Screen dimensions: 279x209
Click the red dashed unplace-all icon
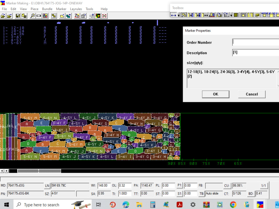[104, 16]
